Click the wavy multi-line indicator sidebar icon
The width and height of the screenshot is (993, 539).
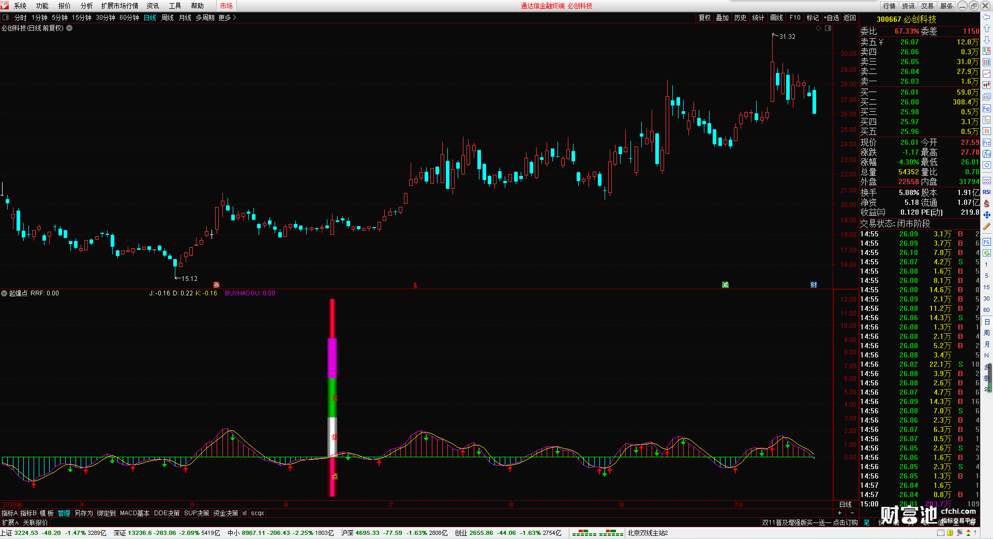[987, 181]
